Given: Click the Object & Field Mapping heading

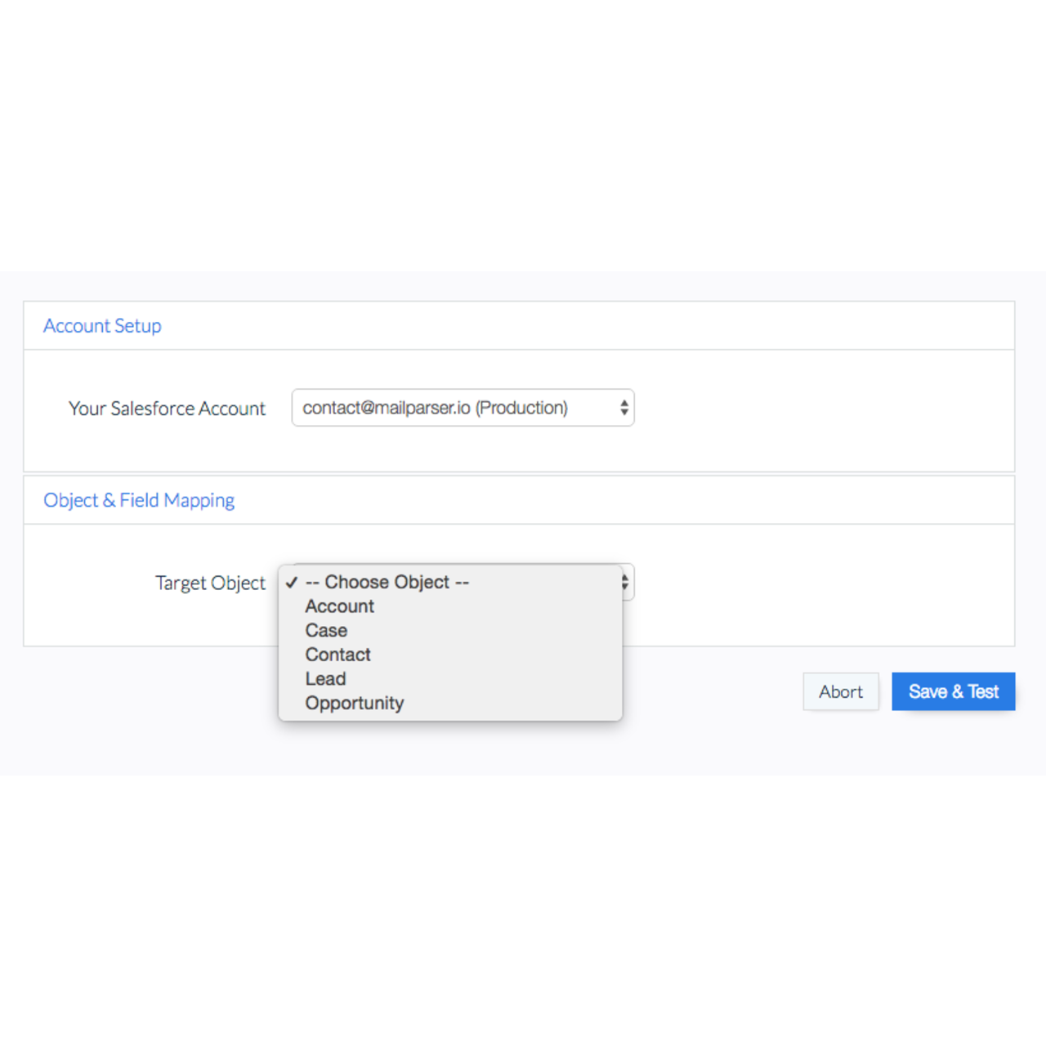Looking at the screenshot, I should click(139, 500).
